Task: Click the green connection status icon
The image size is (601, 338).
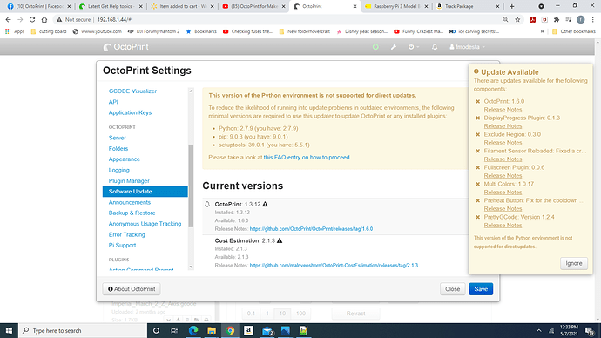Action: pyautogui.click(x=375, y=47)
